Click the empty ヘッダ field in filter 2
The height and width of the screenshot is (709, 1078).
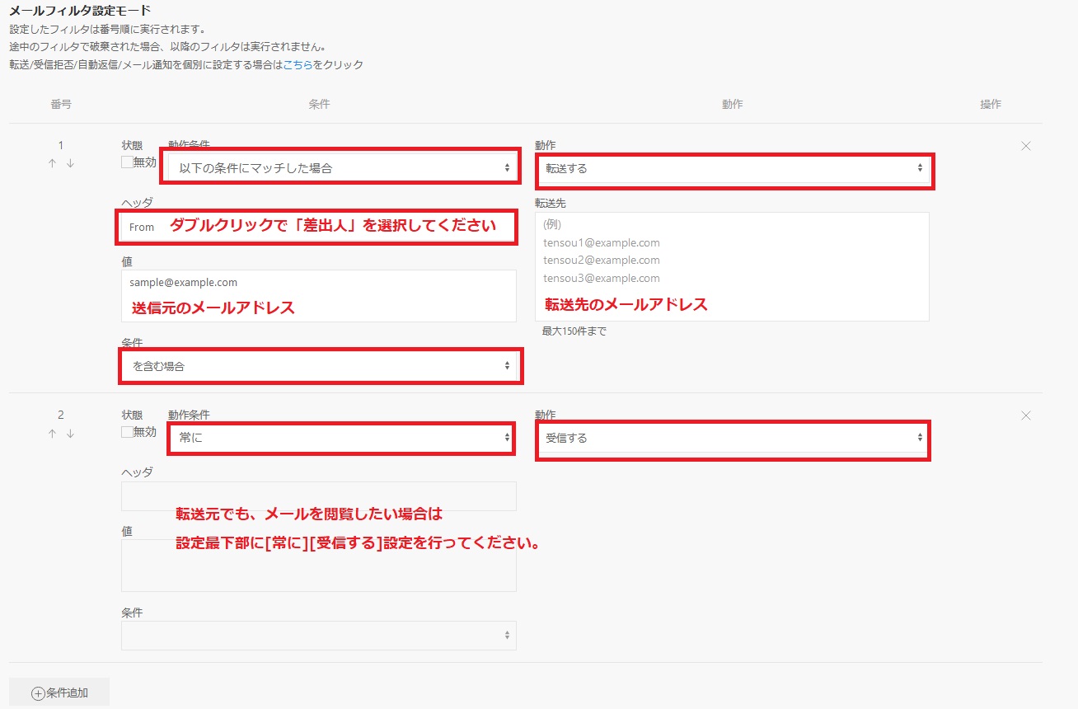(319, 496)
